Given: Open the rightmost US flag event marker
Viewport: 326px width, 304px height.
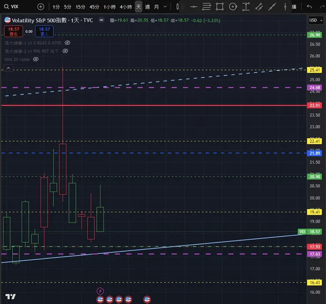Looking at the screenshot, I should (147, 300).
